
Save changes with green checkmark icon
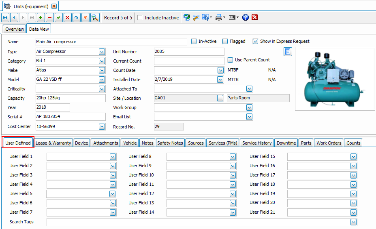coord(58,17)
